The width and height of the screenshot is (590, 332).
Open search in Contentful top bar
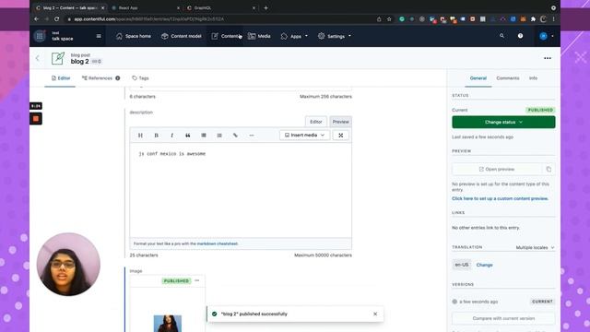(x=501, y=36)
